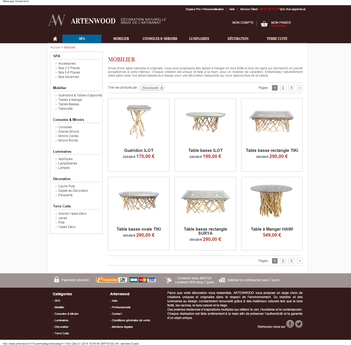Click footer Professionnels link

point(121,307)
